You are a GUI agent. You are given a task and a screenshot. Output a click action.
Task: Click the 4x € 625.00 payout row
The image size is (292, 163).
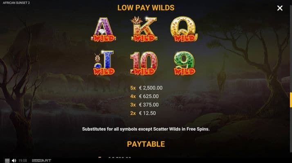click(144, 96)
